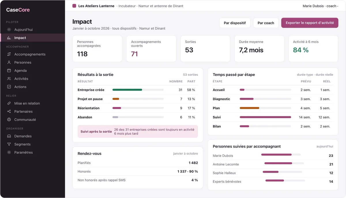Click the Suivi après la sortie note
The height and width of the screenshot is (198, 346).
pyautogui.click(x=138, y=132)
